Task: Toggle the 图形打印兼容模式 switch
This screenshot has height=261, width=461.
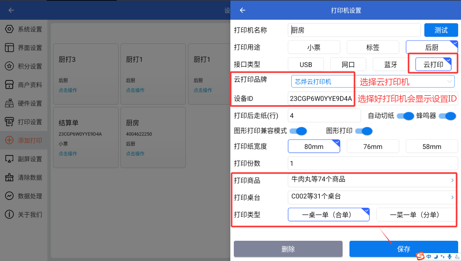Action: [298, 131]
